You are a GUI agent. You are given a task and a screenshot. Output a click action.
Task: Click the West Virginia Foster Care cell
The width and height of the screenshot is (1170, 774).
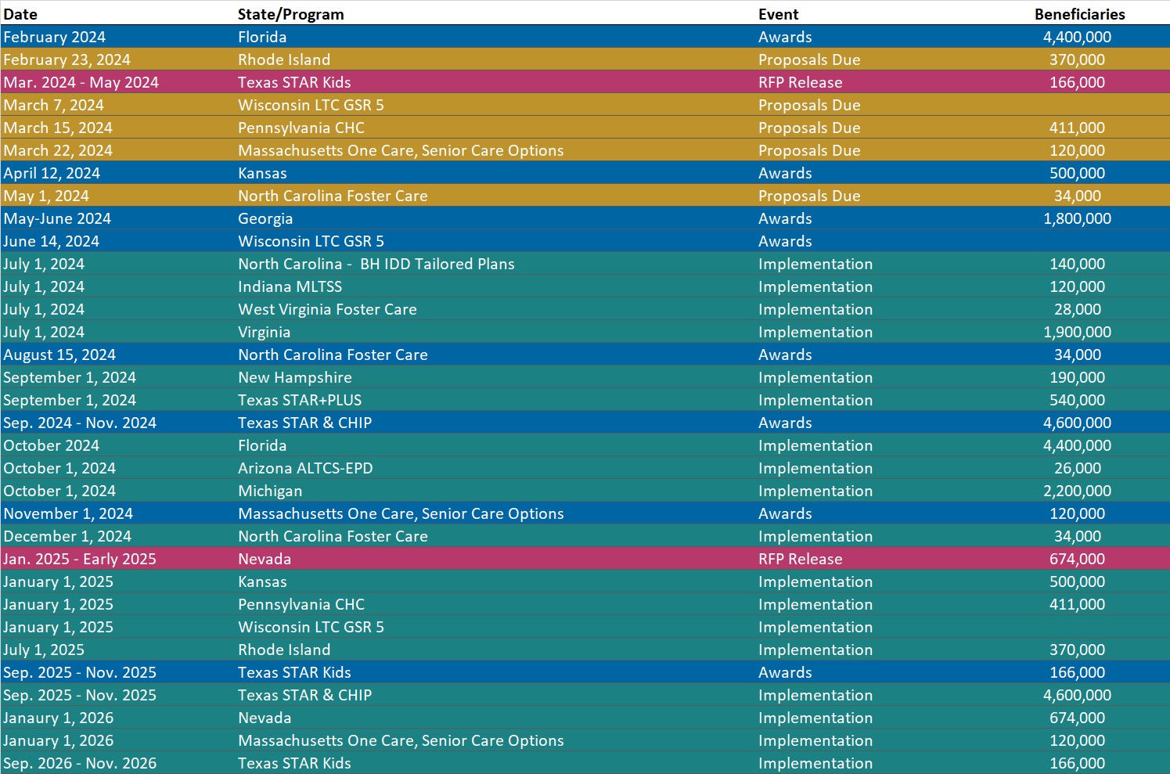(327, 309)
